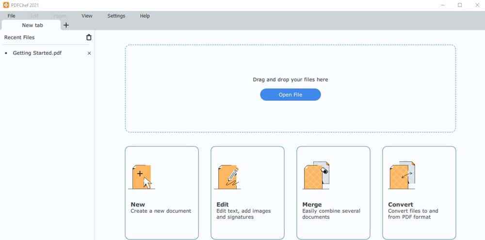Click the PDFChef app logo icon
Image resolution: width=485 pixels, height=240 pixels.
[6, 5]
